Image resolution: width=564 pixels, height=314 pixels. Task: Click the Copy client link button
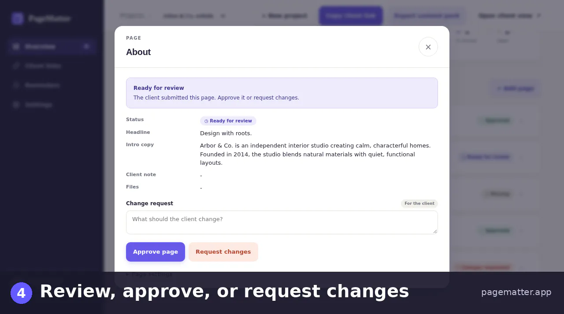(x=351, y=16)
